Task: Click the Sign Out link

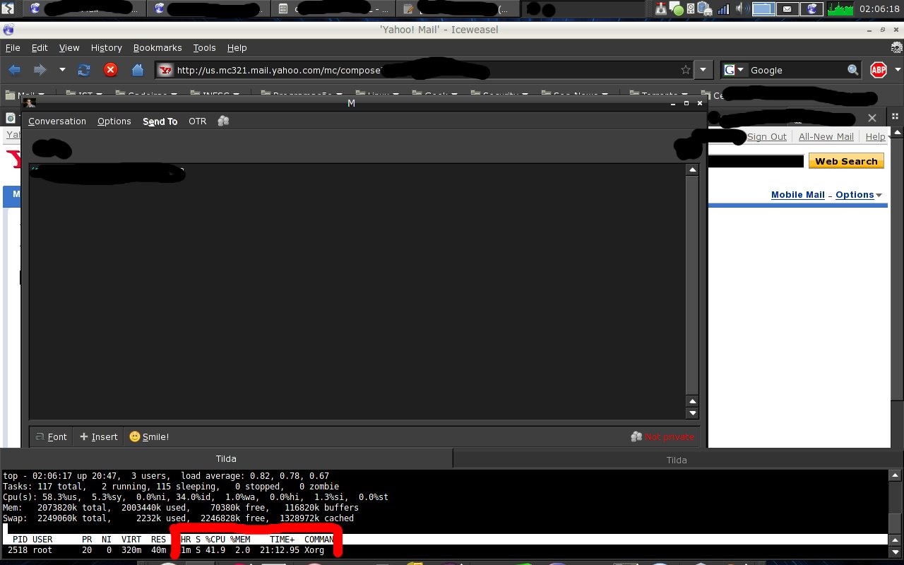Action: 766,136
